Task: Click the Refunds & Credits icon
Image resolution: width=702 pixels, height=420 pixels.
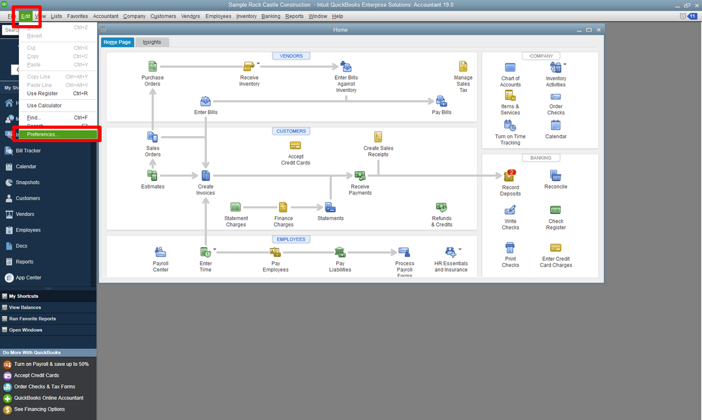Action: 442,207
